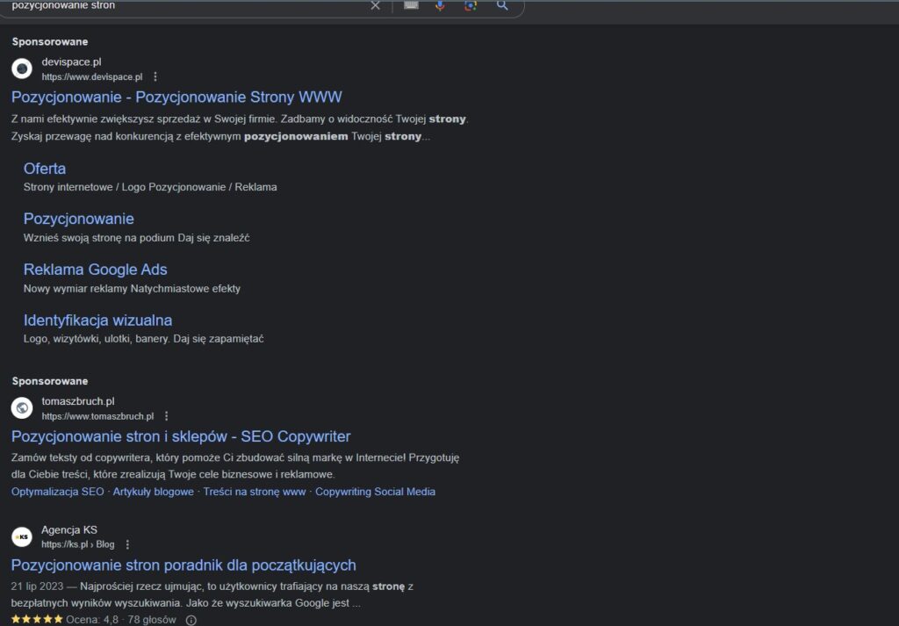
Task: Click the magnifying glass search button
Action: point(502,5)
